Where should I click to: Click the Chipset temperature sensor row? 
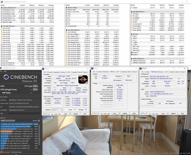pyautogui.click(x=158, y=8)
